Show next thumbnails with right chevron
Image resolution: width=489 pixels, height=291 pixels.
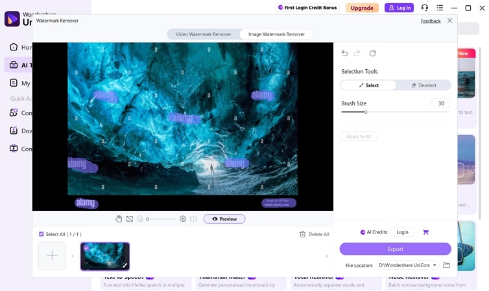click(x=327, y=256)
